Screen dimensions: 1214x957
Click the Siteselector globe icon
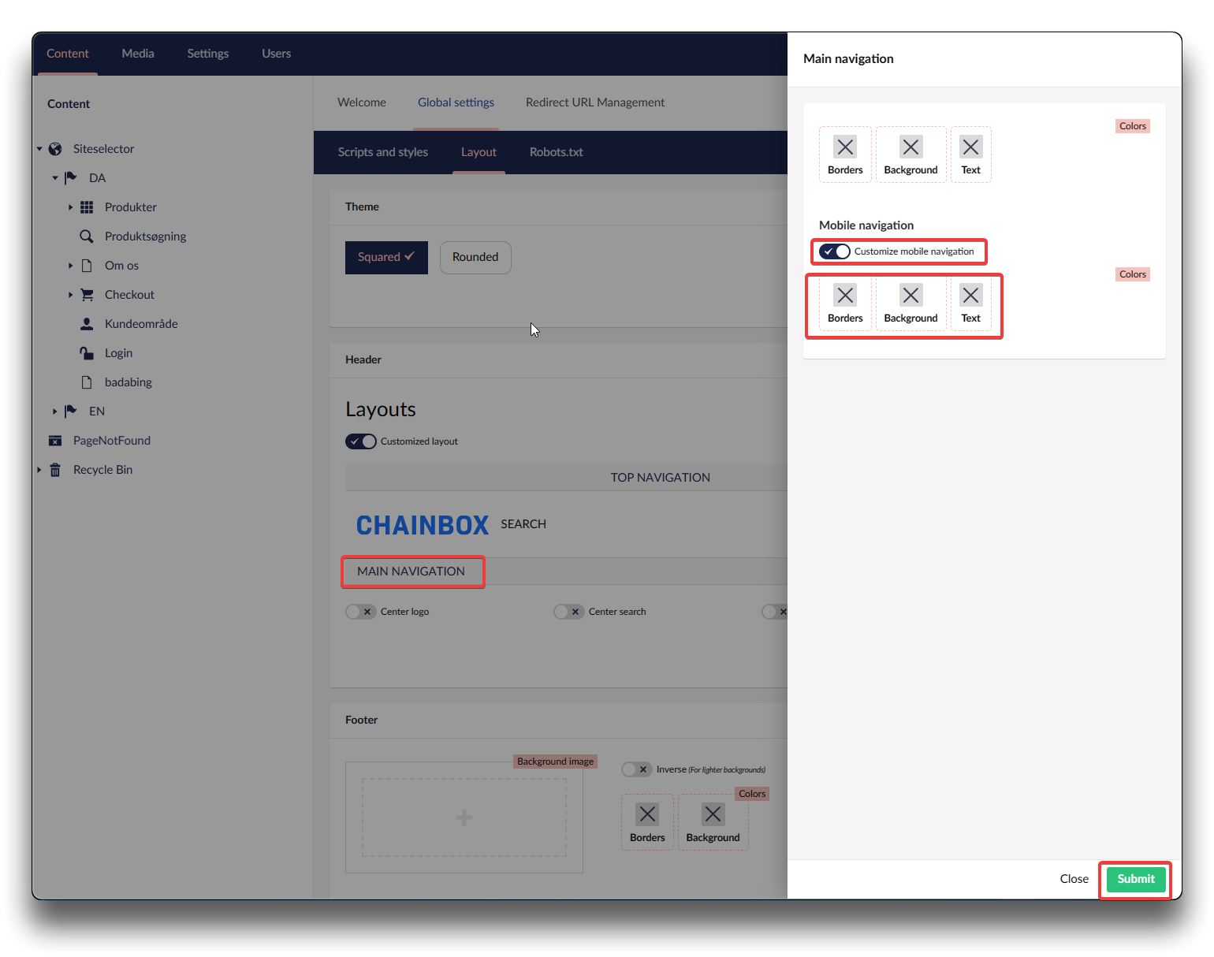point(55,149)
